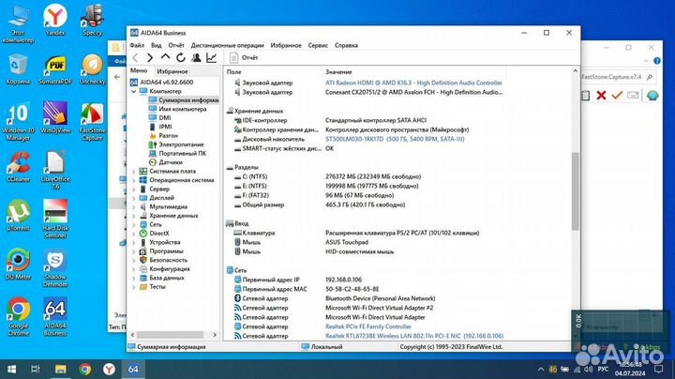Open the ST500LM030-1RK17D disk drive link
This screenshot has height=379, width=675.
395,139
